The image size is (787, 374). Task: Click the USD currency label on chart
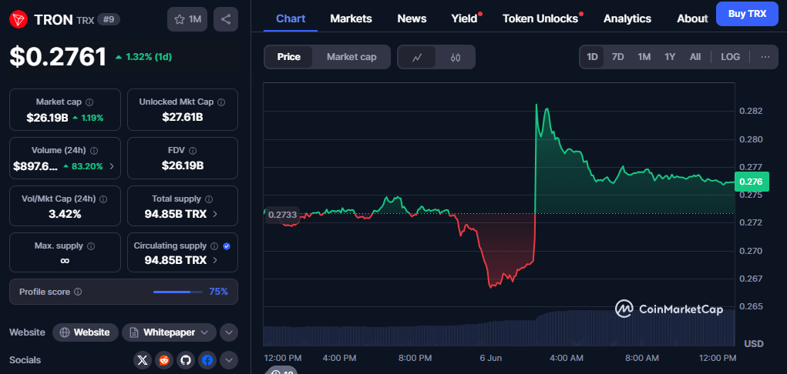(754, 344)
